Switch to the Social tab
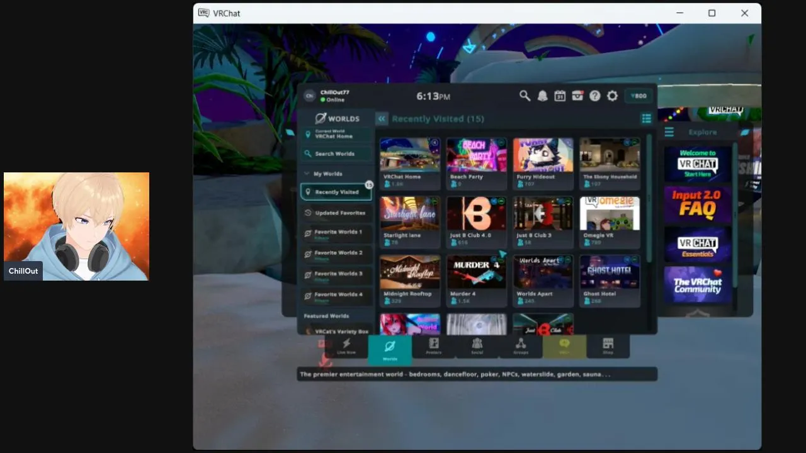Image resolution: width=806 pixels, height=453 pixels. point(477,347)
